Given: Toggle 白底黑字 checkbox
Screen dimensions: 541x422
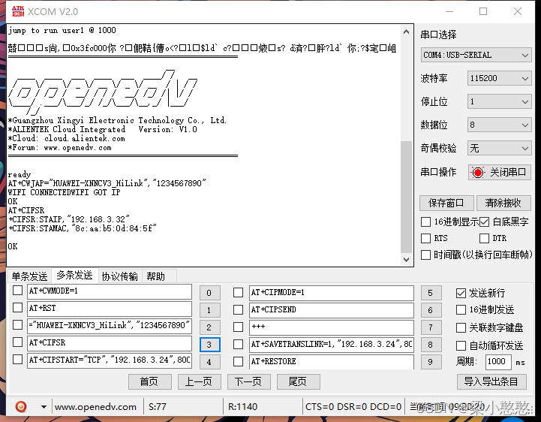Looking at the screenshot, I should pyautogui.click(x=484, y=222).
